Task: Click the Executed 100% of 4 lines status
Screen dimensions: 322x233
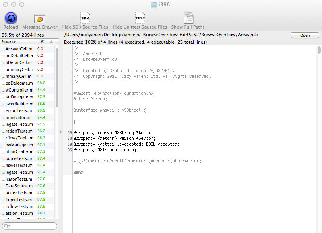Action: point(135,42)
